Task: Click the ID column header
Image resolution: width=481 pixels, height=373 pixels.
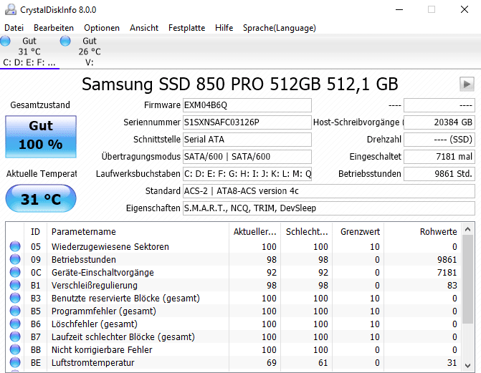Action: [35, 232]
